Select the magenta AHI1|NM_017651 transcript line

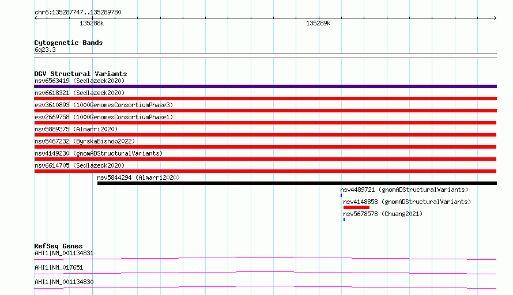click(265, 273)
